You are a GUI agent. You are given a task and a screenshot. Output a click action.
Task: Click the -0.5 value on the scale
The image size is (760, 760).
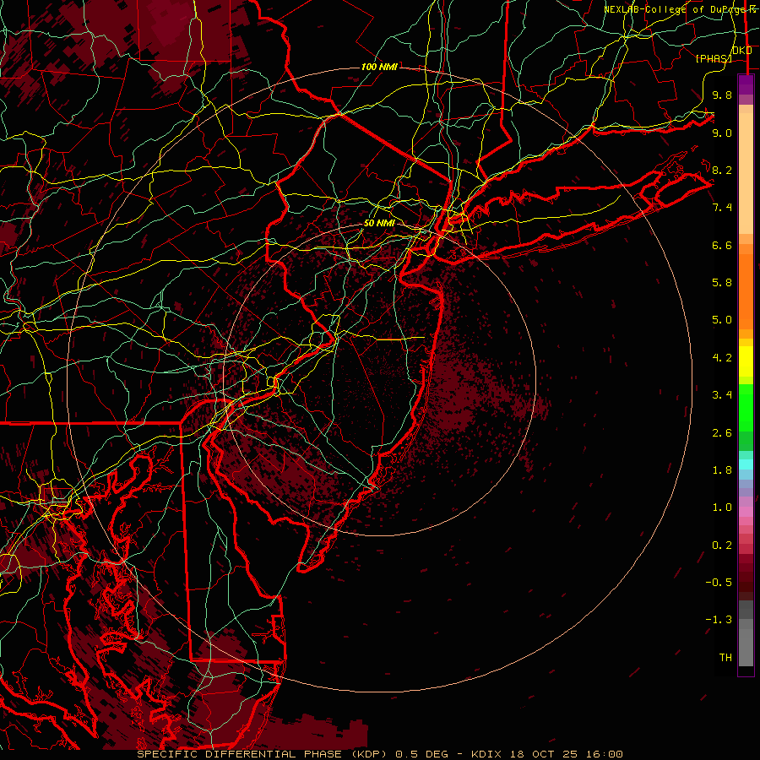[x=719, y=583]
